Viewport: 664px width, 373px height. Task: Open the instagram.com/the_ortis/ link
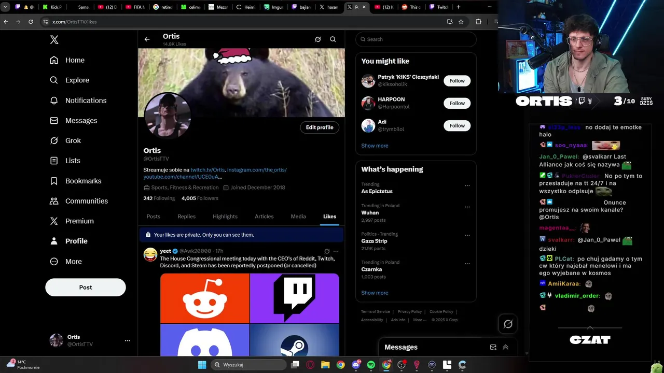[x=257, y=170]
